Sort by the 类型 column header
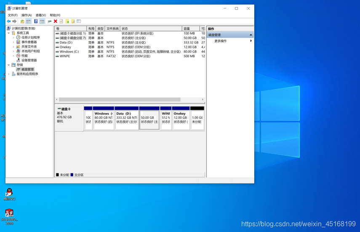The image size is (360, 232). 100,29
